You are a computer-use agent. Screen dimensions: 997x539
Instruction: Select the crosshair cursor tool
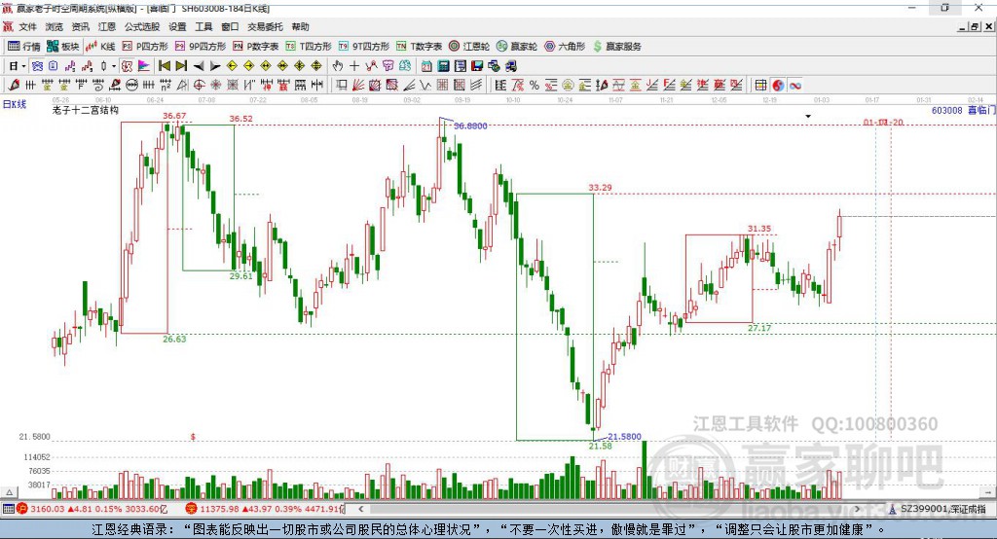pyautogui.click(x=354, y=66)
